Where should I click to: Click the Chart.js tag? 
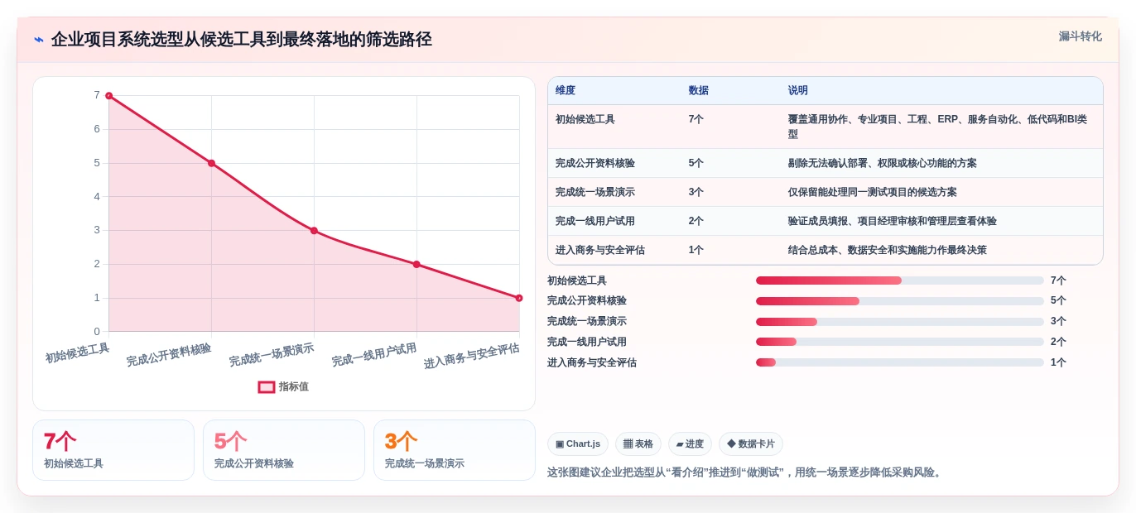578,444
